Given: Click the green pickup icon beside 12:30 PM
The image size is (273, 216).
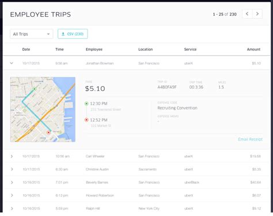Looking at the screenshot, I should 86,104.
